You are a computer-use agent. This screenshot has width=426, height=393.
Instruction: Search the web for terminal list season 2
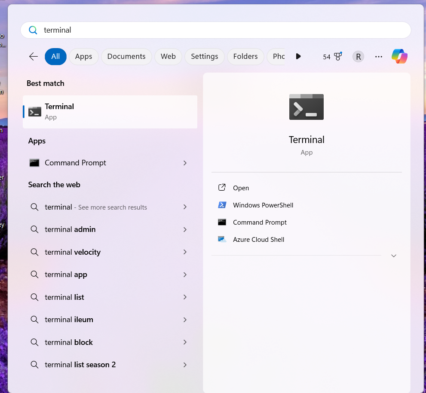pos(80,365)
